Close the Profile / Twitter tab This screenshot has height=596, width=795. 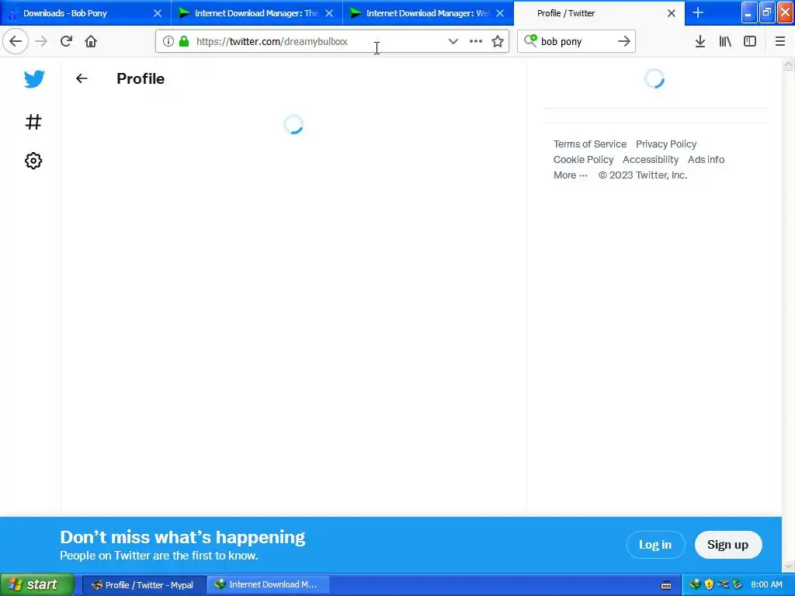[x=672, y=13]
